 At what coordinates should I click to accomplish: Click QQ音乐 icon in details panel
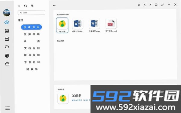63,98
